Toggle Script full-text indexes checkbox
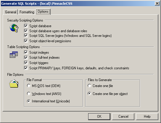 (26, 58)
